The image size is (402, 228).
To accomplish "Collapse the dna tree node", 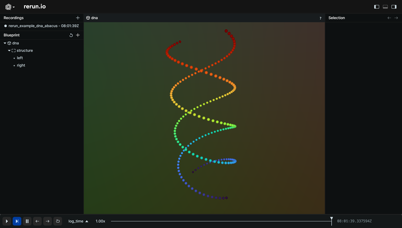I will 5,43.
